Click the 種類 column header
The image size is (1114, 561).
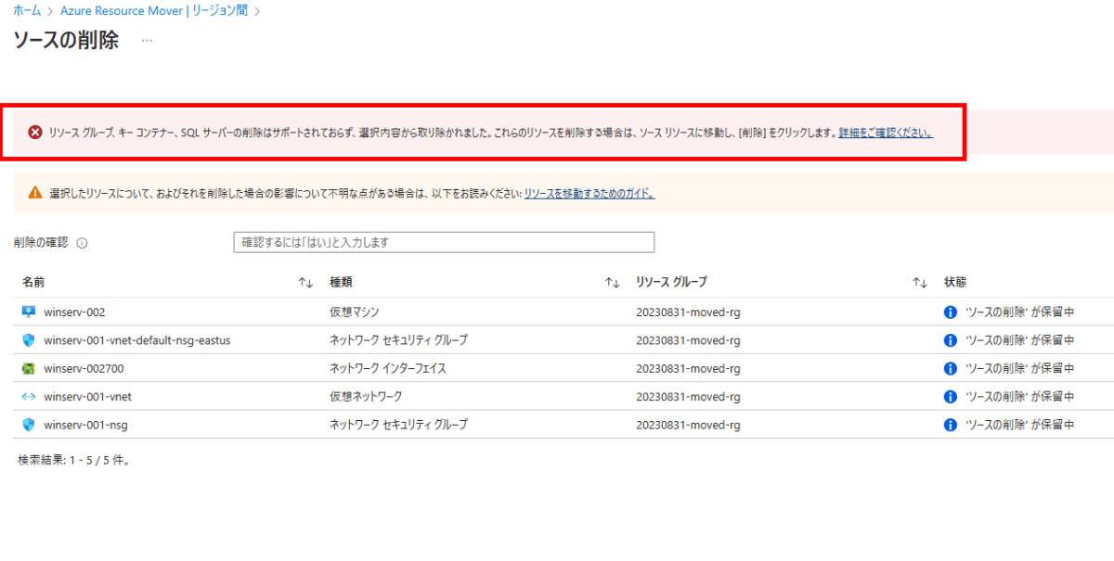[341, 282]
